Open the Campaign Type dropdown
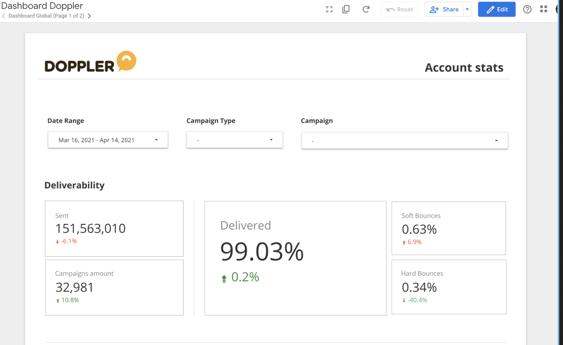 pos(235,140)
